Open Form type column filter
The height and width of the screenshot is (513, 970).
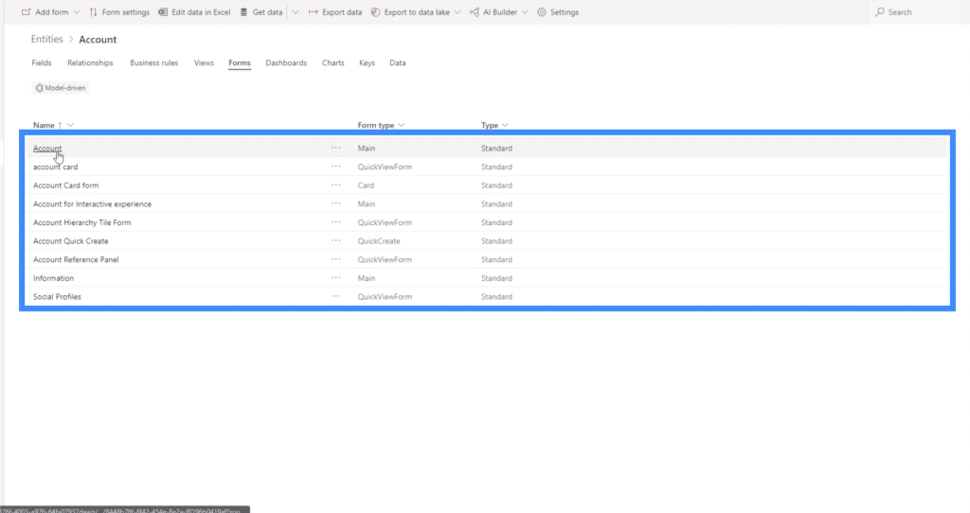tap(381, 125)
